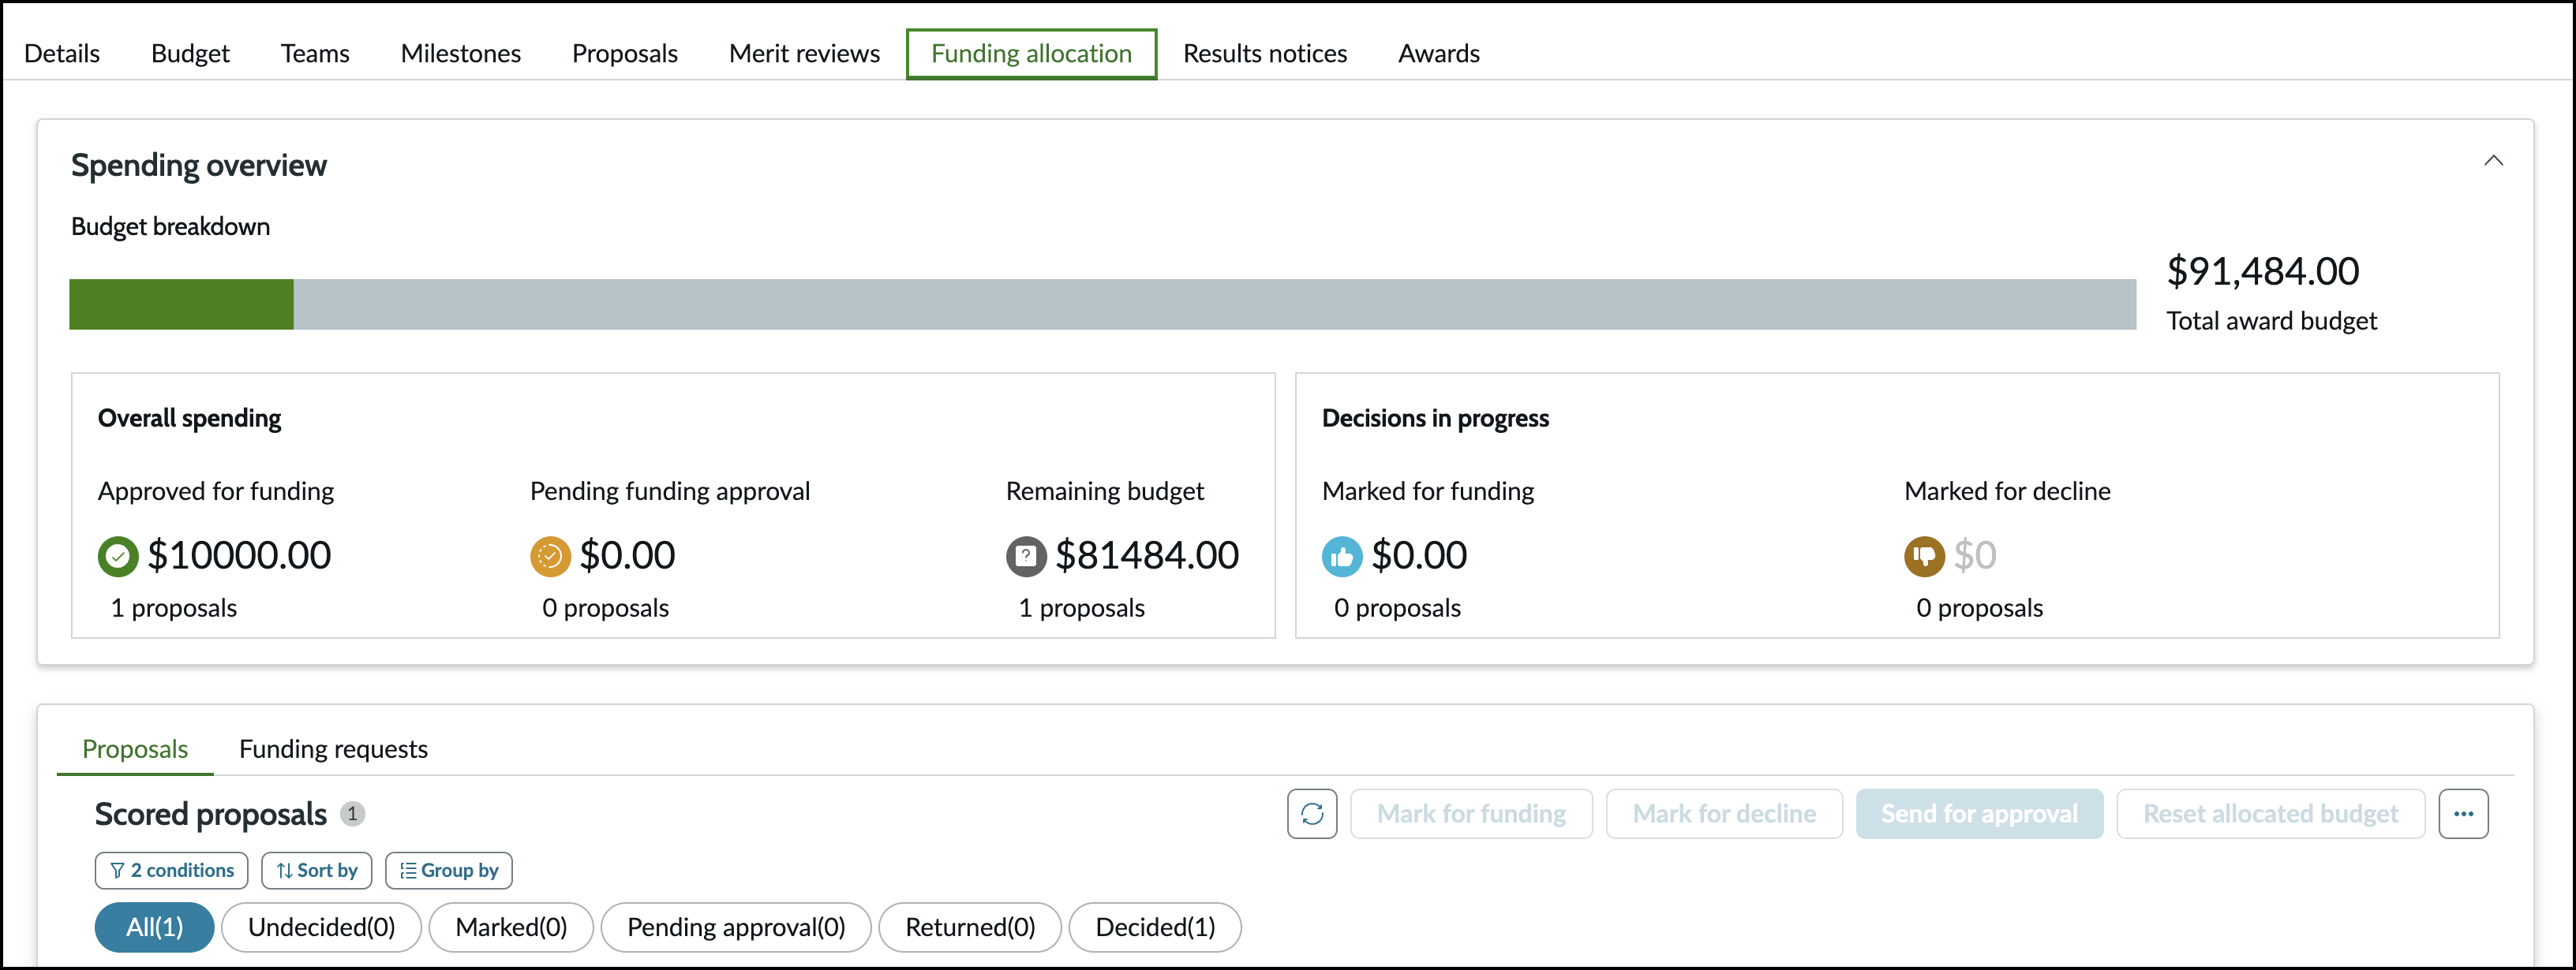Switch to the Budget tab
This screenshot has width=2576, height=970.
(x=190, y=54)
